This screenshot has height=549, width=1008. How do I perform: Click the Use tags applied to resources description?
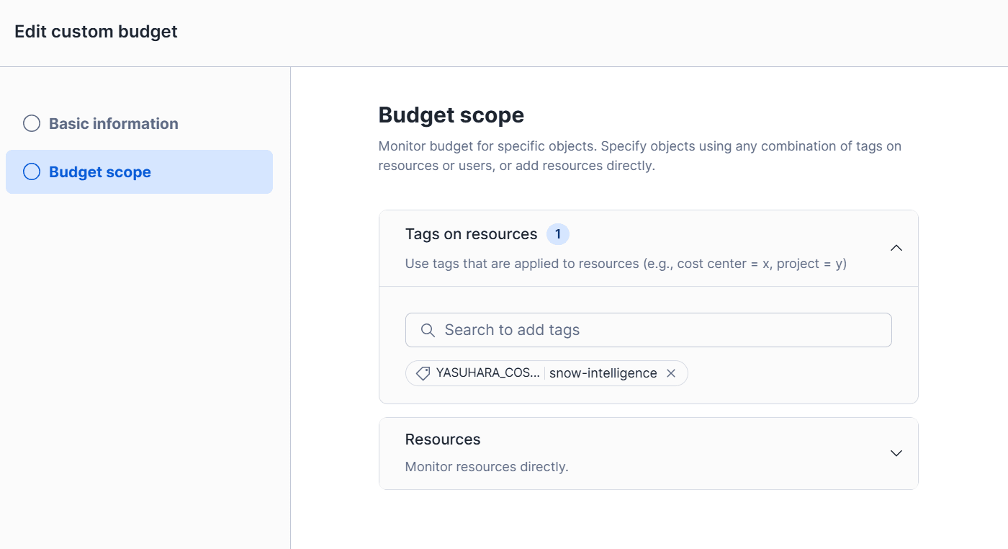626,264
